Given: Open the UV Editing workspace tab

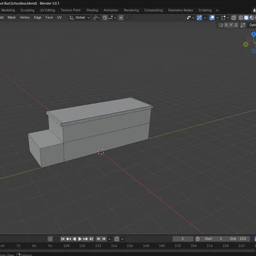Looking at the screenshot, I should 47,10.
